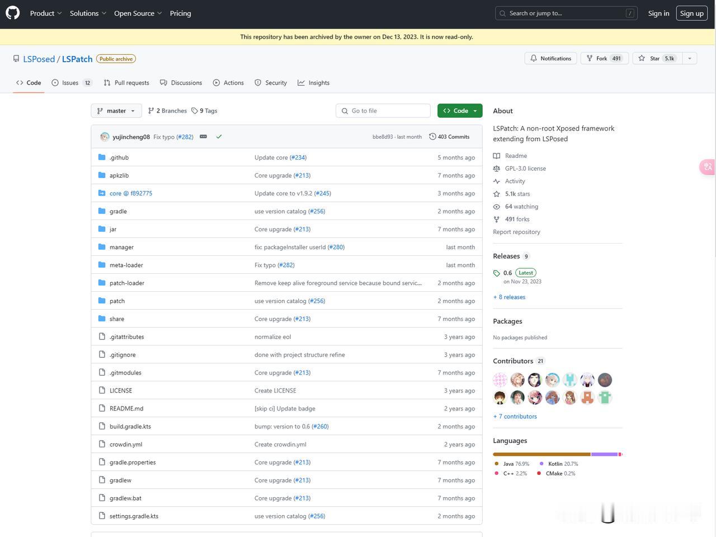This screenshot has height=537, width=716.
Task: Open commit hash bbe8d93
Action: 383,137
